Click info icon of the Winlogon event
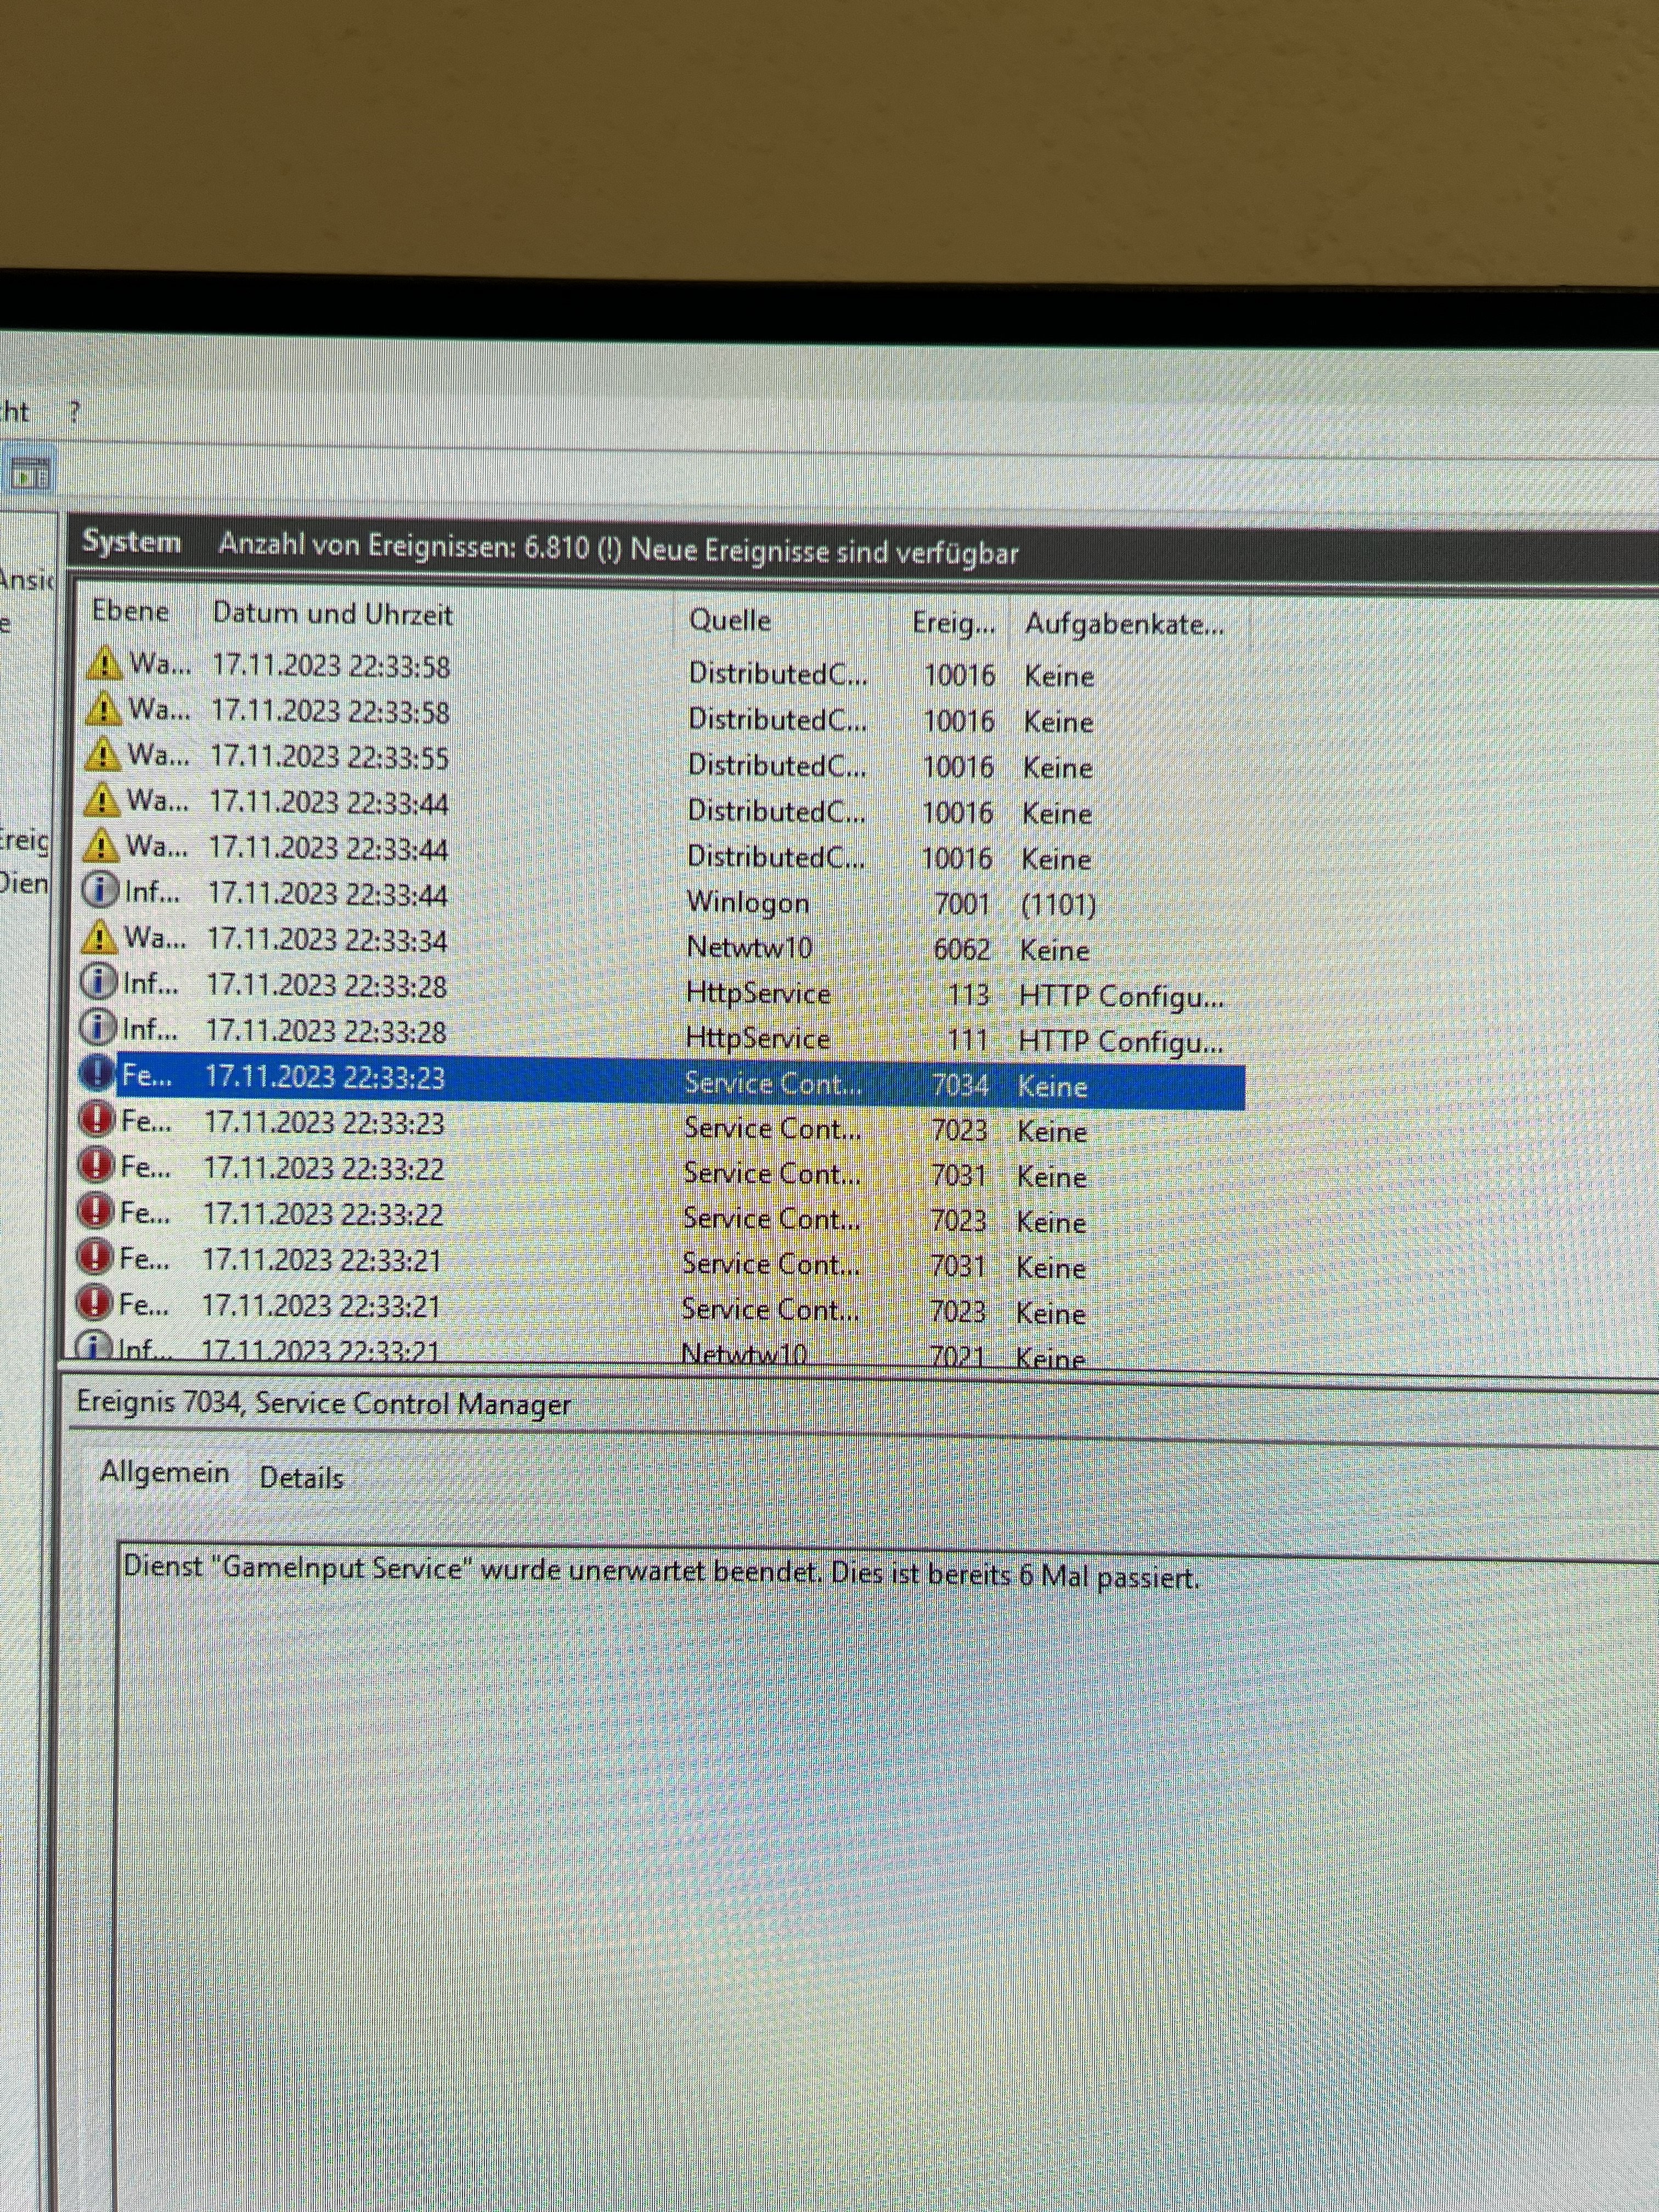This screenshot has height=2212, width=1659. [x=99, y=890]
